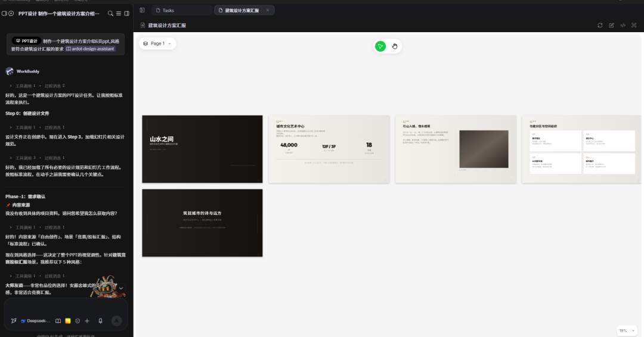Click the WorkBuddy name label

click(28, 71)
